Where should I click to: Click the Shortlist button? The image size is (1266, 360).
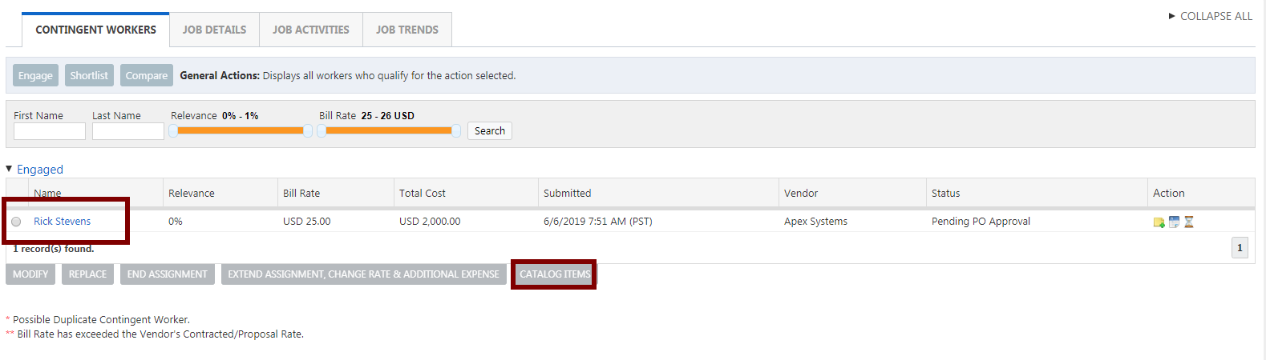coord(89,75)
